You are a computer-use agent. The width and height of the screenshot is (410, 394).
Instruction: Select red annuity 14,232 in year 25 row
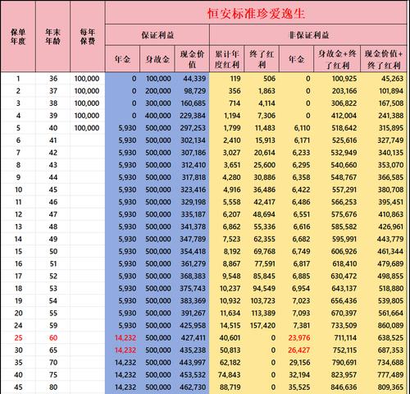125,337
